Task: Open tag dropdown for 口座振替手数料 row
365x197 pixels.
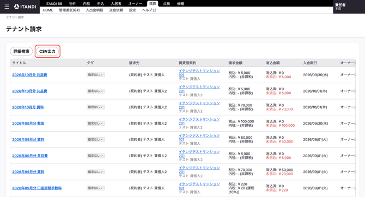Action: click(x=95, y=188)
